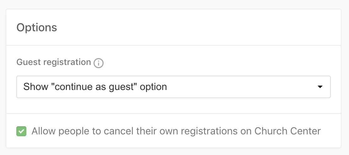Click the 'Guest registration' field label
The height and width of the screenshot is (155, 349).
[x=54, y=62]
